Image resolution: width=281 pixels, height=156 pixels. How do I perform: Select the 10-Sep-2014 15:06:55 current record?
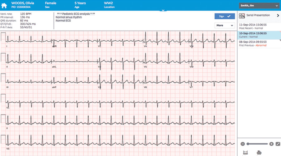[259, 35]
